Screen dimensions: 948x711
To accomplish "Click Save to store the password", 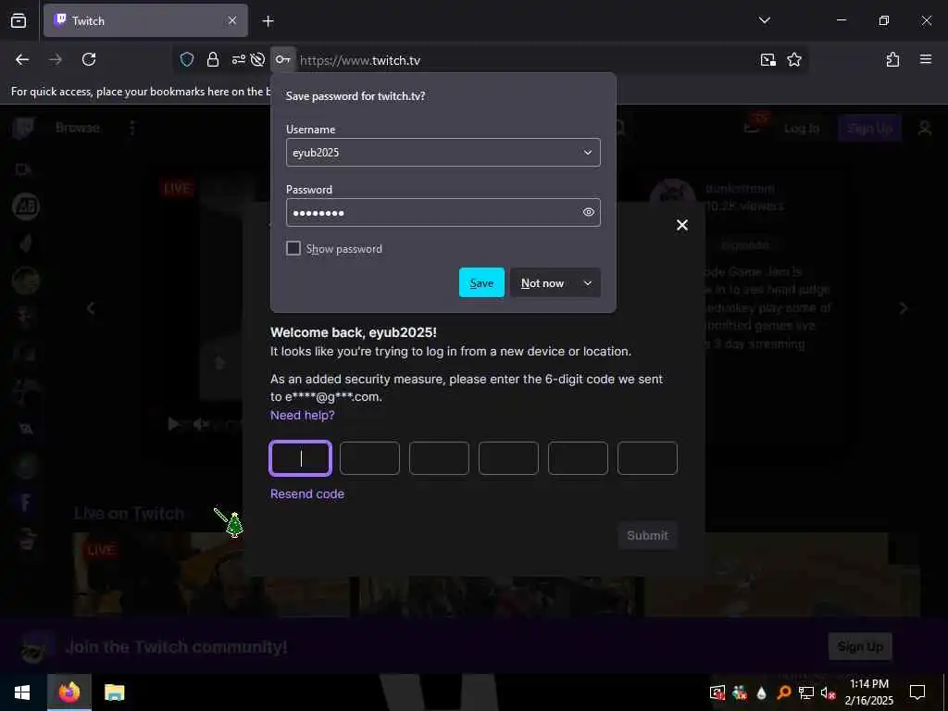I will pyautogui.click(x=481, y=283).
